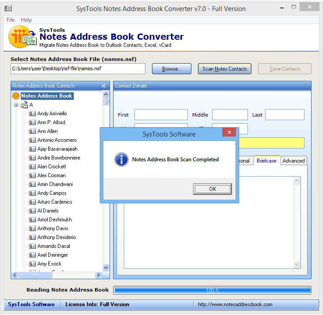Click the Middle name input field

tap(230, 115)
